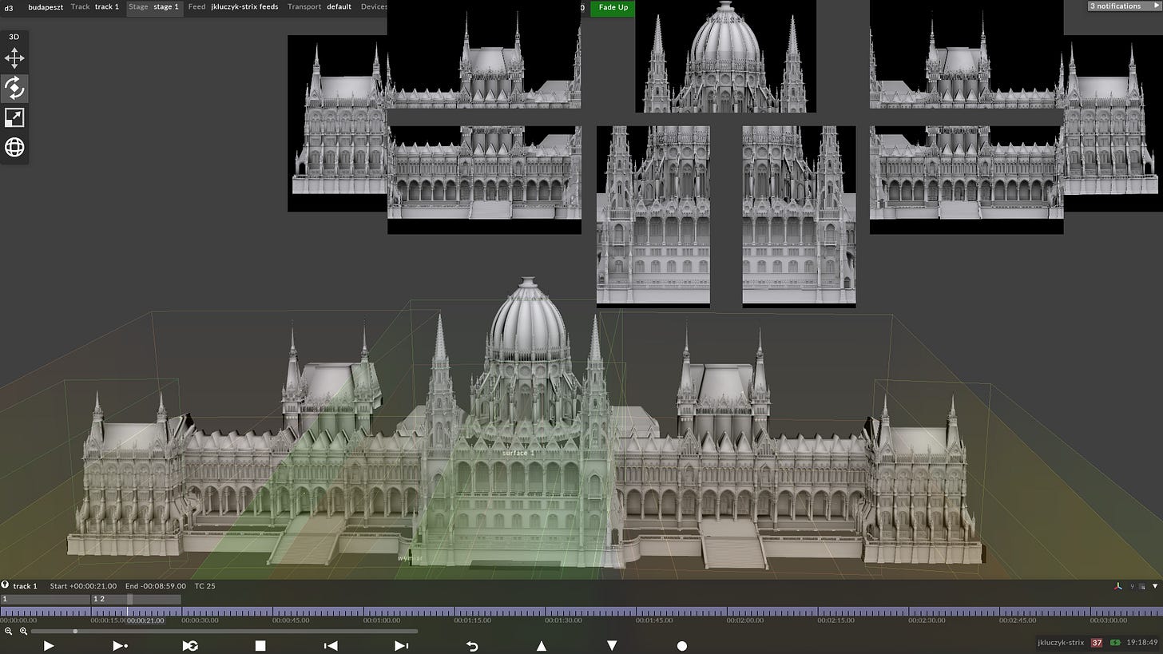Select the rotate tool in the left toolbar

point(14,88)
